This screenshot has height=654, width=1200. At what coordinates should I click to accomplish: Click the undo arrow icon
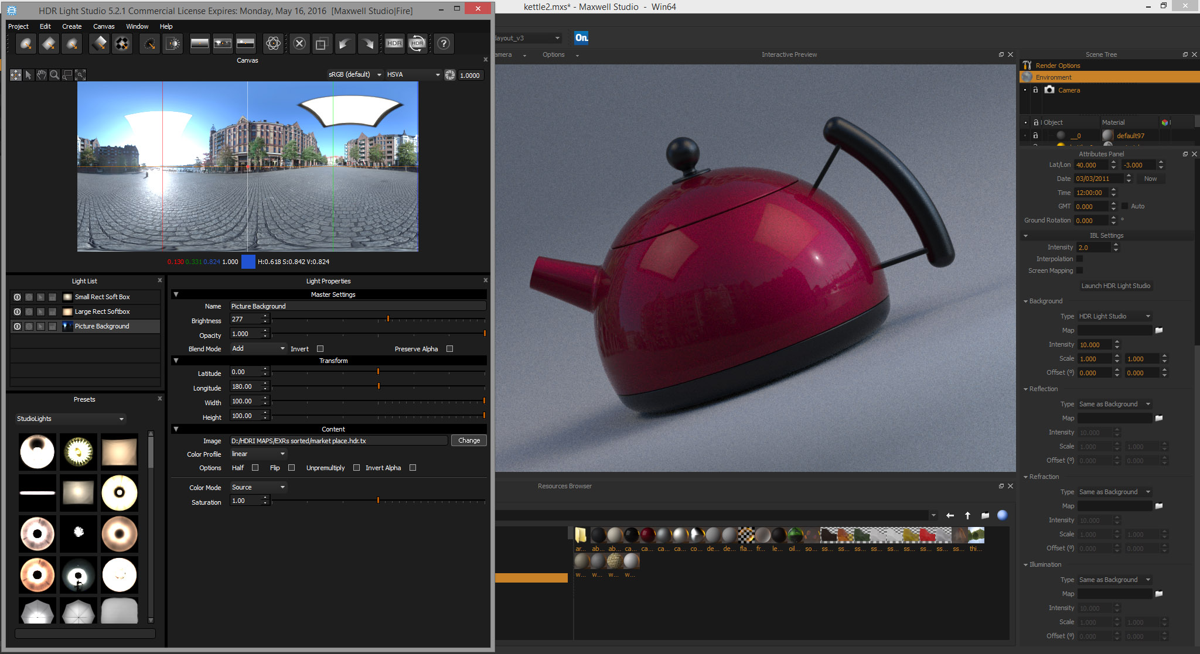(x=345, y=44)
